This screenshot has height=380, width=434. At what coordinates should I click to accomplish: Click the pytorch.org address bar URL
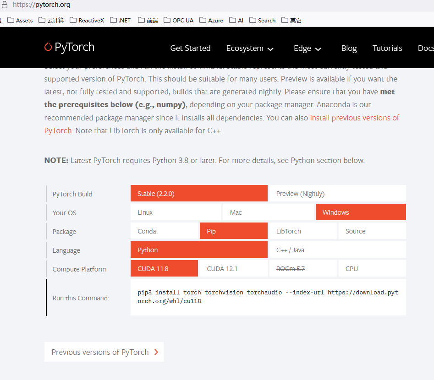point(42,5)
